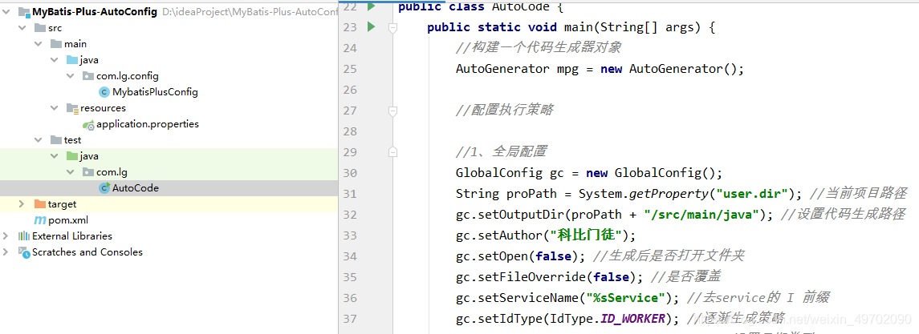Image resolution: width=919 pixels, height=334 pixels.
Task: Click the src folder icon
Action: 40,27
